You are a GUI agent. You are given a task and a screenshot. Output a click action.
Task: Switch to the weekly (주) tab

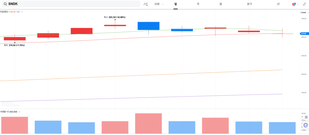click(x=198, y=4)
